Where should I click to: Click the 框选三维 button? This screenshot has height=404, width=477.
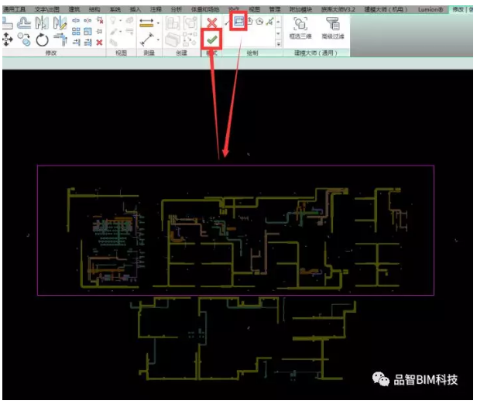[300, 29]
